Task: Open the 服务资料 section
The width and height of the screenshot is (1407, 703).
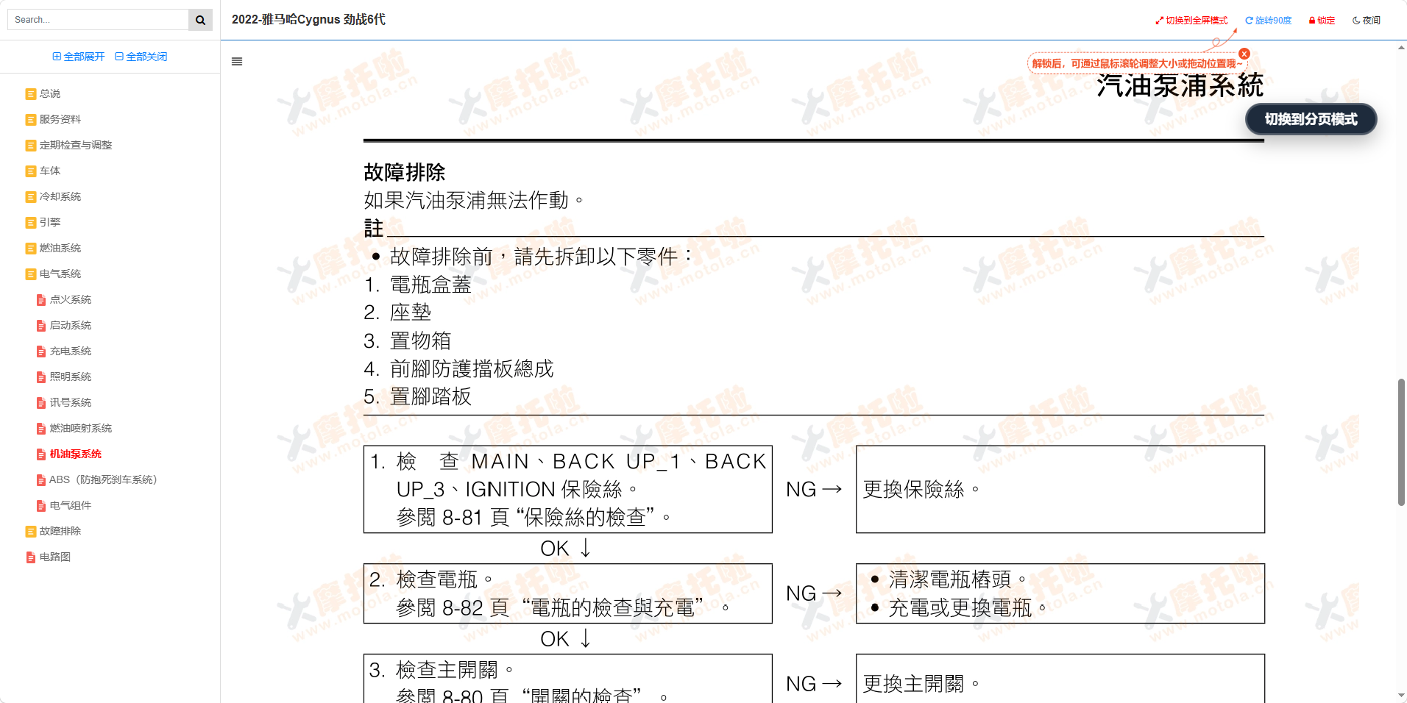Action: coord(60,119)
